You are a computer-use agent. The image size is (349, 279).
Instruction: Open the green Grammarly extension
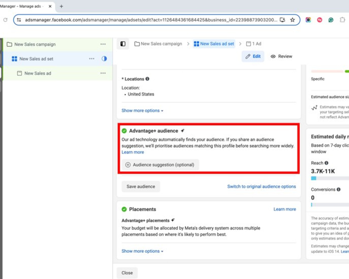coord(331,20)
